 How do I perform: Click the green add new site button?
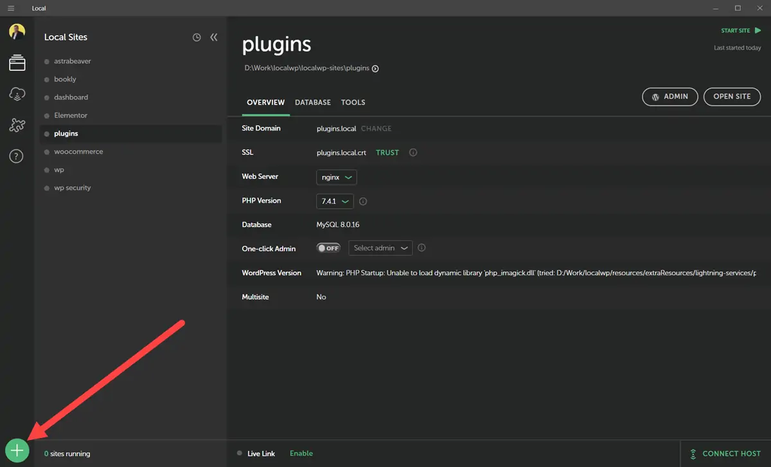17,451
